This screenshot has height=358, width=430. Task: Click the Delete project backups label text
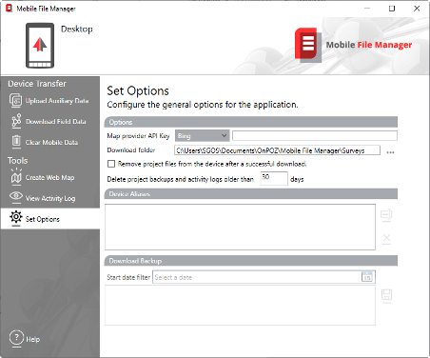click(x=180, y=179)
